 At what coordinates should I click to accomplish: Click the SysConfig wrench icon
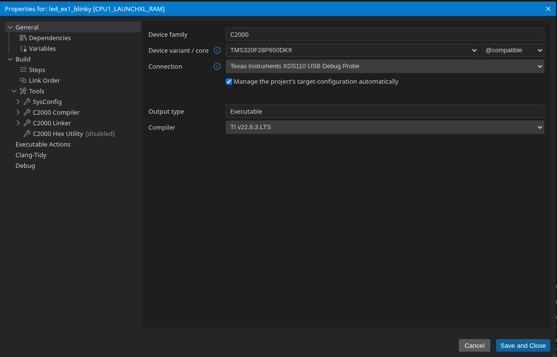27,102
